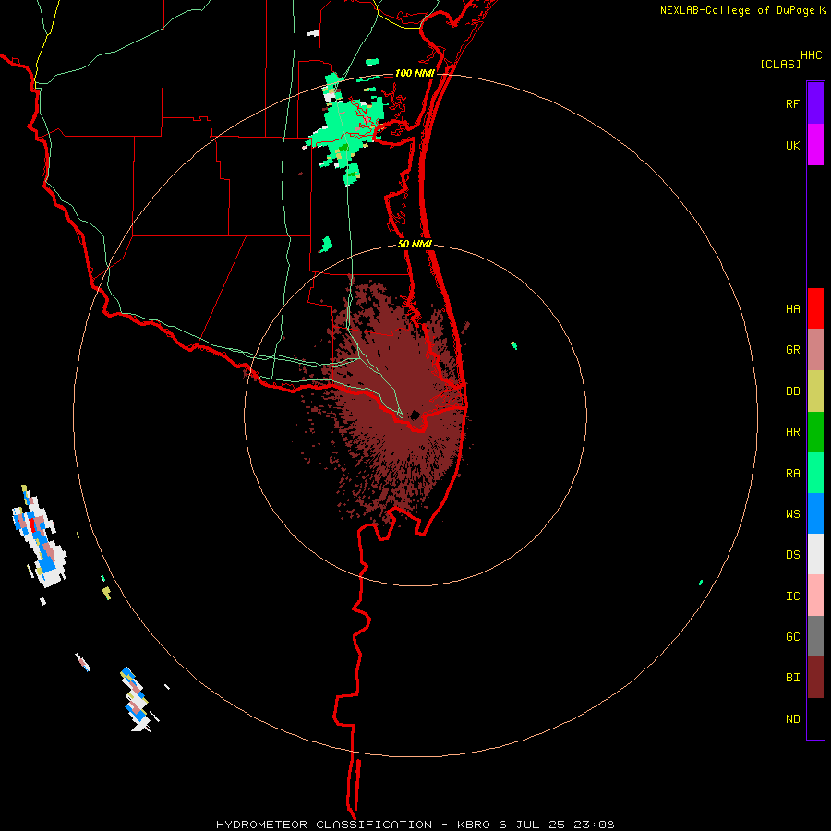Click the DS legend label
The height and width of the screenshot is (831, 831).
click(792, 554)
